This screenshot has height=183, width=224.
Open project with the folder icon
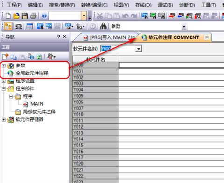point(16,16)
